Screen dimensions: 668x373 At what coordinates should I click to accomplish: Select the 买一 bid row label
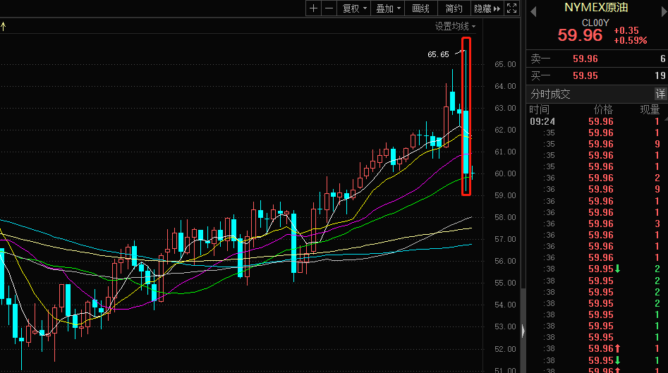click(540, 75)
